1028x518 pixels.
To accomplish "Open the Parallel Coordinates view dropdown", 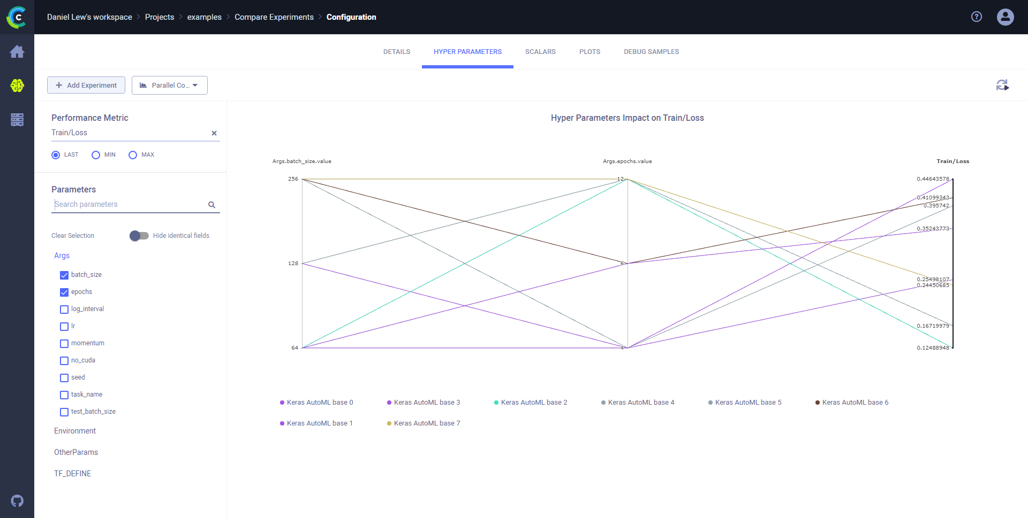I will (x=169, y=85).
